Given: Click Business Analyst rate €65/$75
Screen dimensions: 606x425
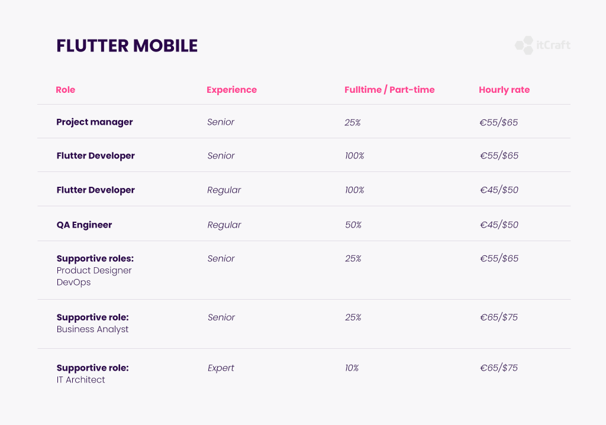Looking at the screenshot, I should coord(498,317).
